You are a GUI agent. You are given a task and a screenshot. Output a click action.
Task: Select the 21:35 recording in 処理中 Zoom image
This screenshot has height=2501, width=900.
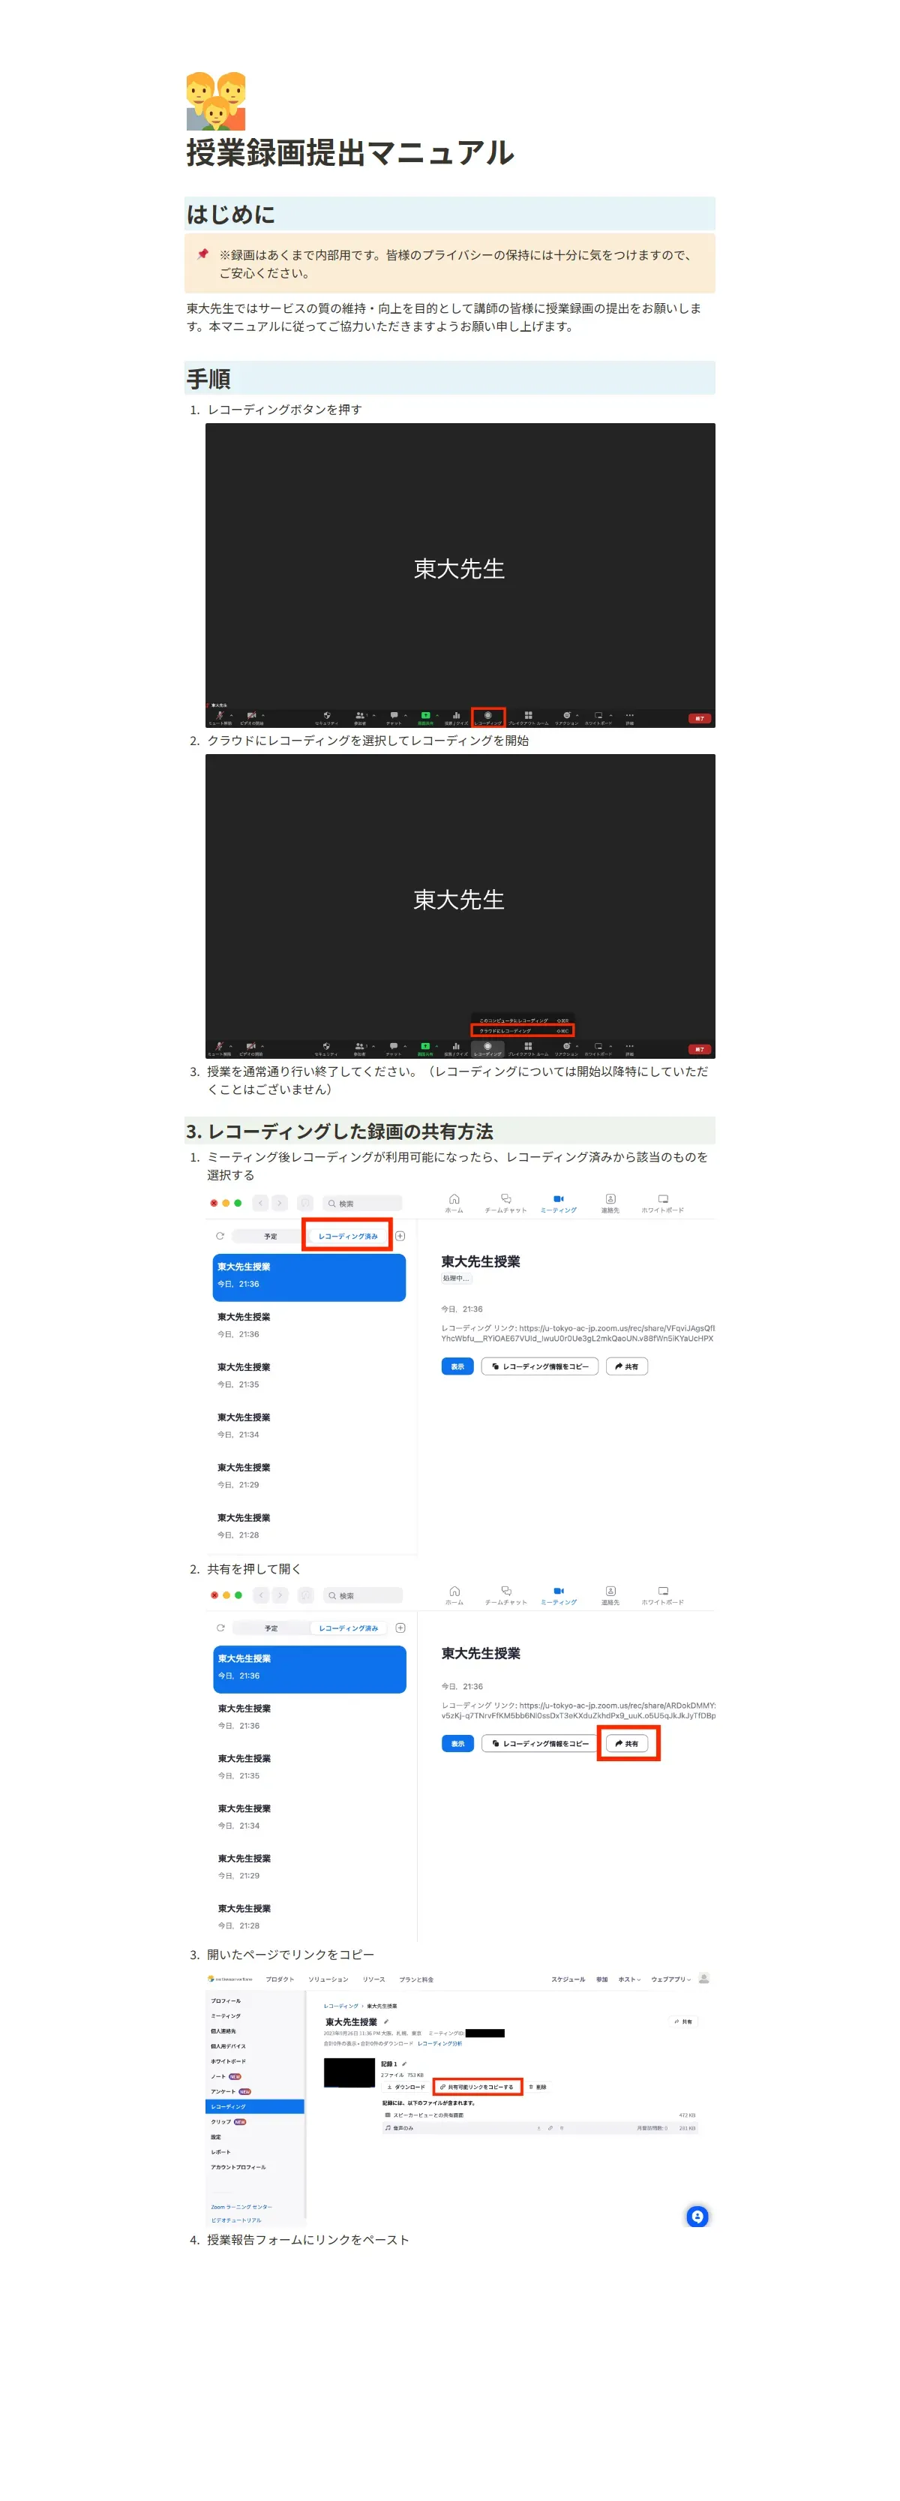[309, 1375]
